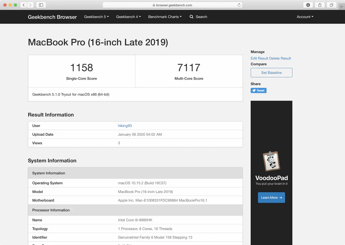Click the Upload Date row label
The image size is (345, 245).
pyautogui.click(x=43, y=134)
